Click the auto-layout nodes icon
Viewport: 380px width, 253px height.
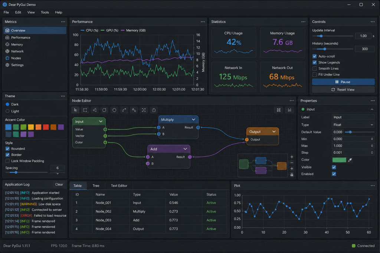point(279,110)
